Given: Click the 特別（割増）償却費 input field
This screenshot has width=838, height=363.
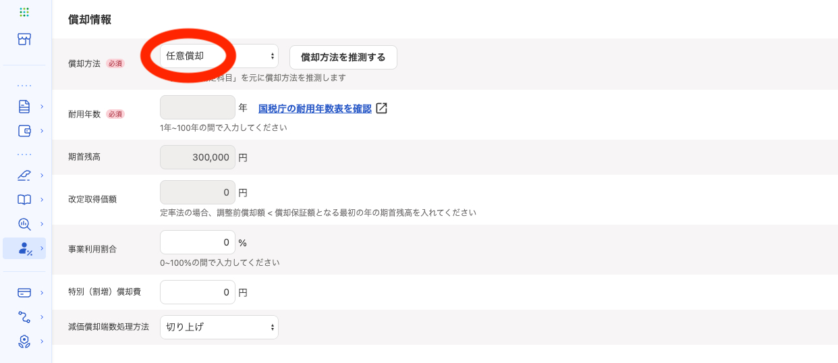Looking at the screenshot, I should 198,292.
